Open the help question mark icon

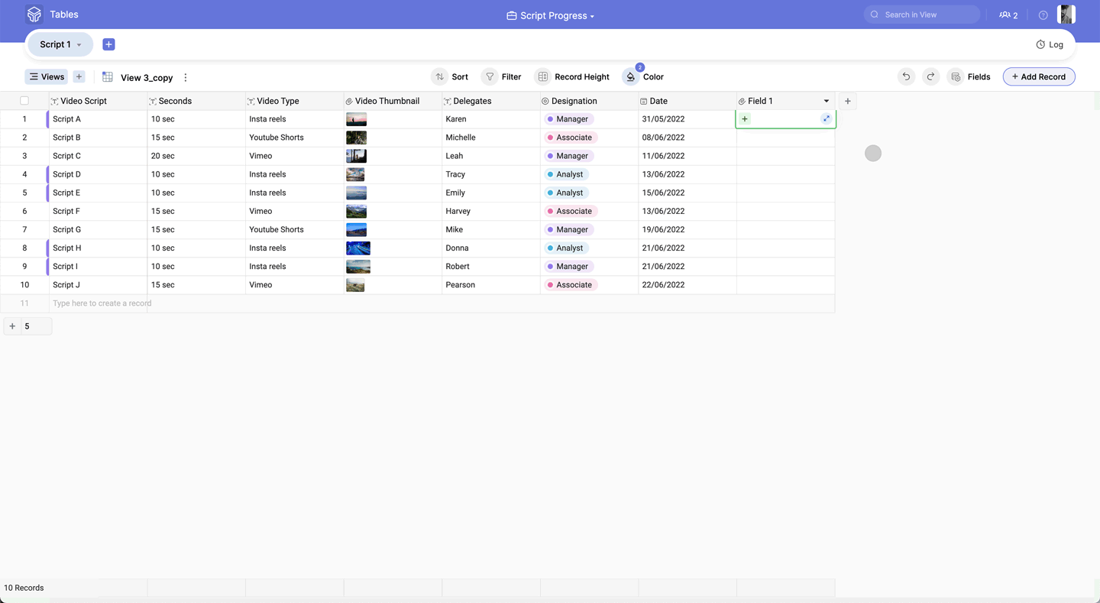(1043, 15)
